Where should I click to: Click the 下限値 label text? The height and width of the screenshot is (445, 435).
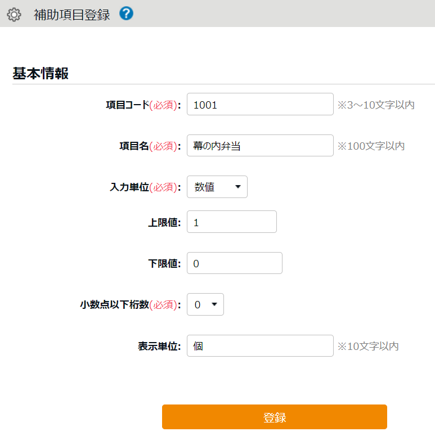[x=164, y=263]
